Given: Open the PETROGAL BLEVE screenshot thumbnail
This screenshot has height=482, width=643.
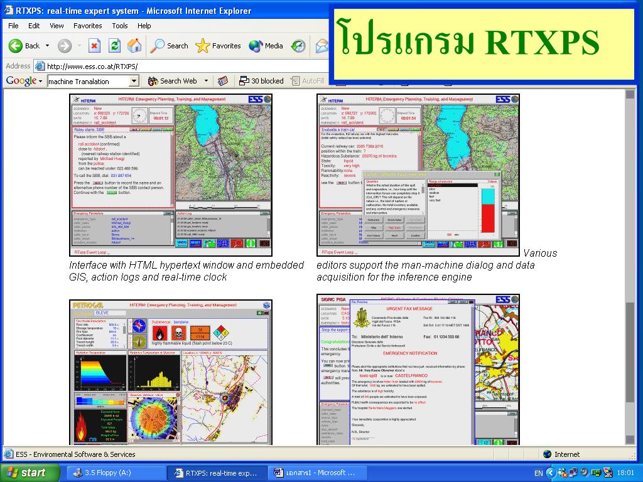Looking at the screenshot, I should coord(171,372).
